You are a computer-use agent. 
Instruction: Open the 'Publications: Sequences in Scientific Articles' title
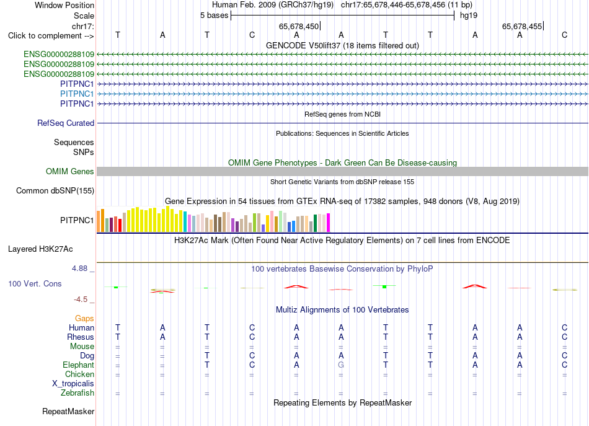[x=342, y=133]
